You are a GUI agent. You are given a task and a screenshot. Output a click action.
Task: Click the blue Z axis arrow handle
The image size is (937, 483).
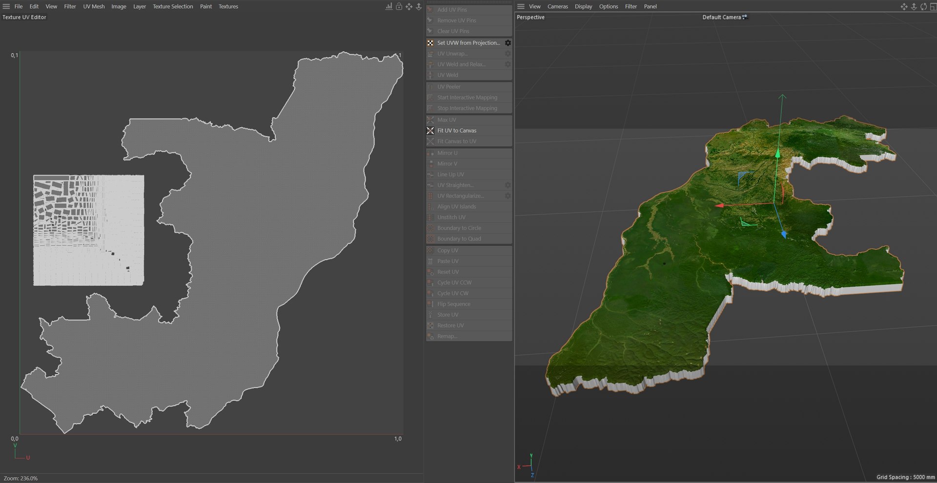coord(784,235)
